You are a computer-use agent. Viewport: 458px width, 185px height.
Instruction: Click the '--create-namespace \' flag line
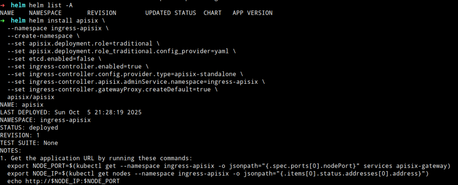pos(43,36)
